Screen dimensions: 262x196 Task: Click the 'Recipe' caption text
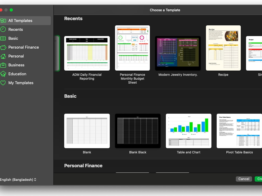point(223,75)
